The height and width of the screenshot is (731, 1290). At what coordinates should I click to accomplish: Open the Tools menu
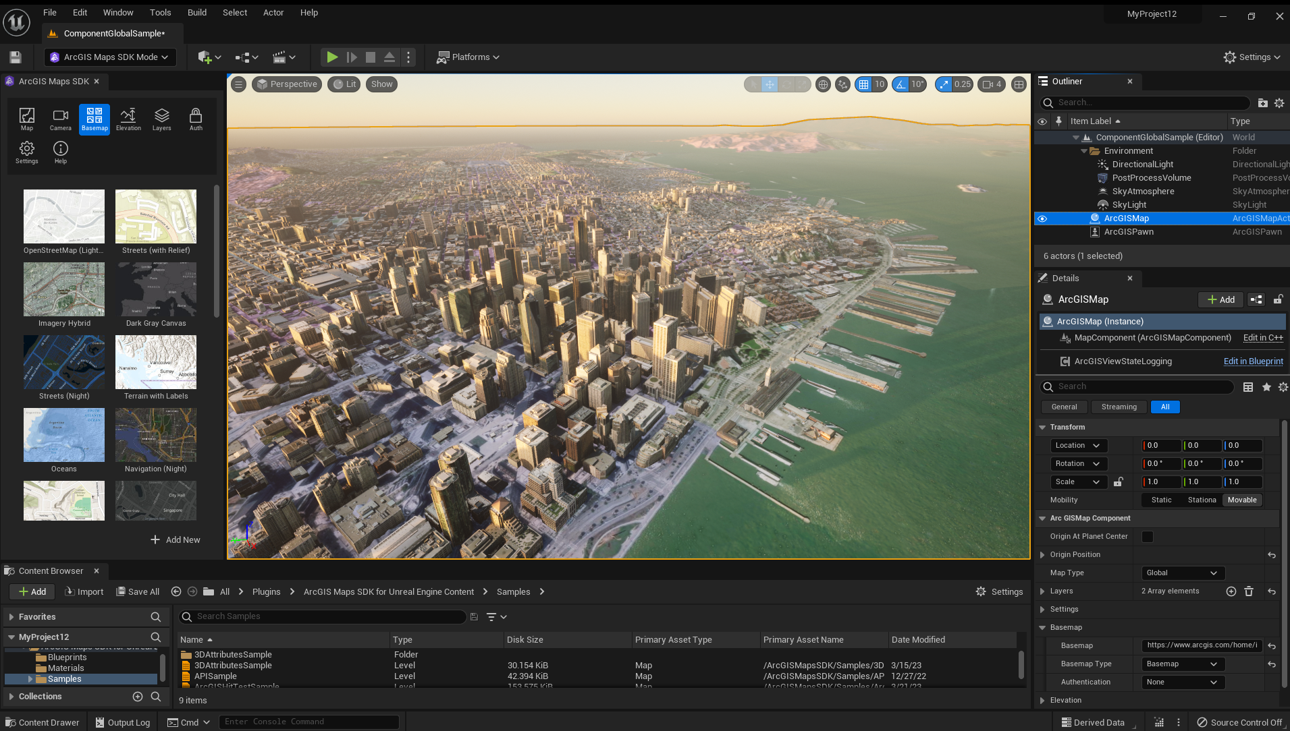160,13
